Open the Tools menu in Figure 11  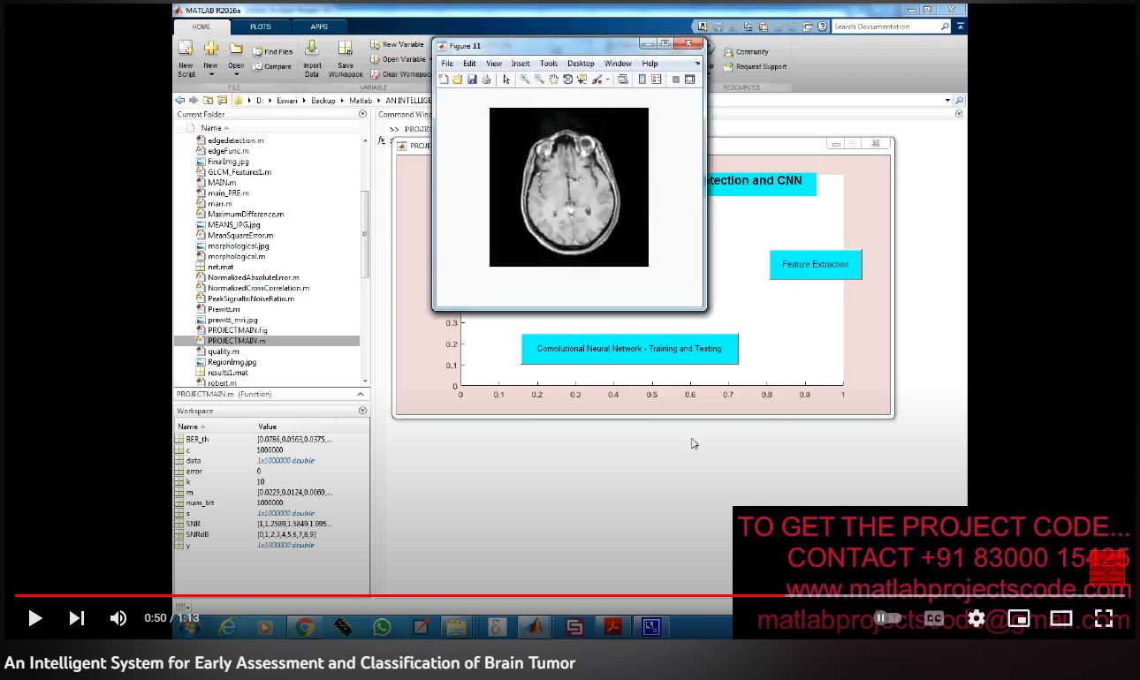coord(548,64)
